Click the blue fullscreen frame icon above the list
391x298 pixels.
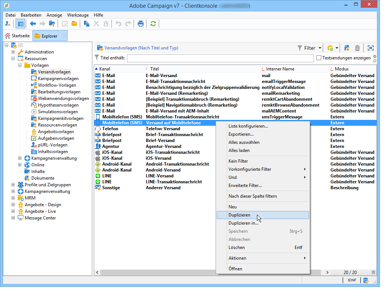point(371,48)
